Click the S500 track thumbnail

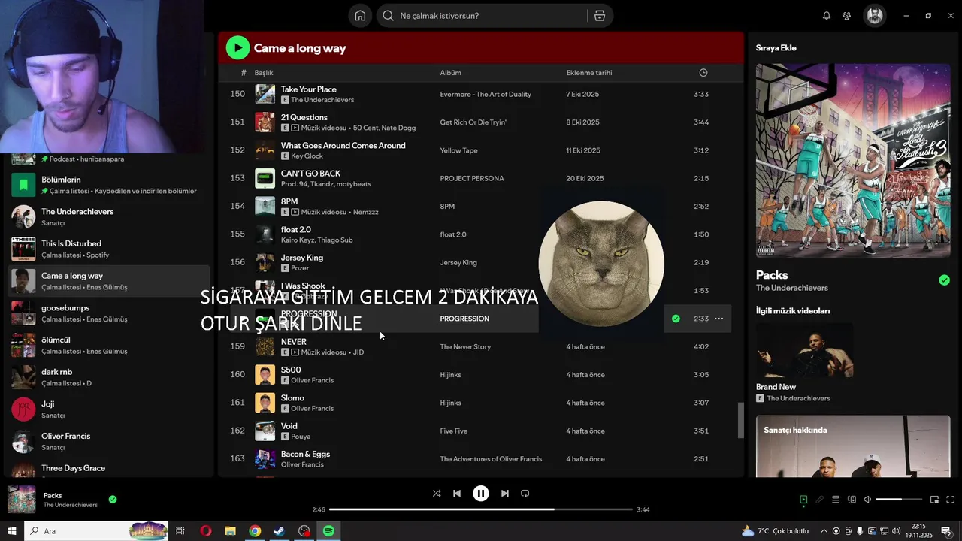(x=265, y=375)
